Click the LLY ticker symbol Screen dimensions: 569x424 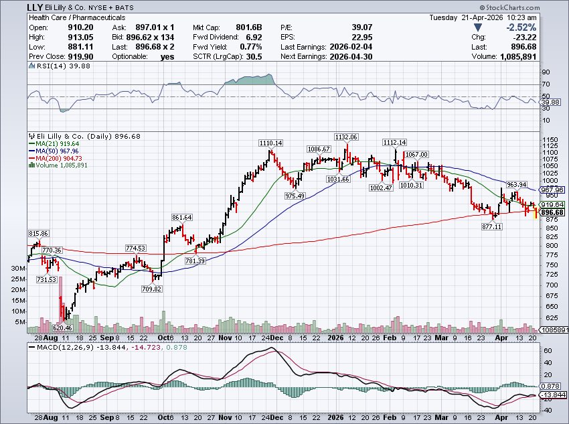pos(35,7)
